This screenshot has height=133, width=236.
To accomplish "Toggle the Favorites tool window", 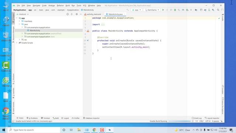I will 13,93.
